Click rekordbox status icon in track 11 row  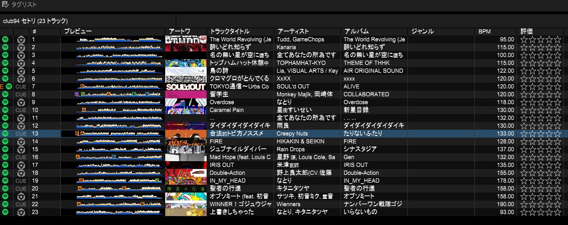click(x=21, y=118)
